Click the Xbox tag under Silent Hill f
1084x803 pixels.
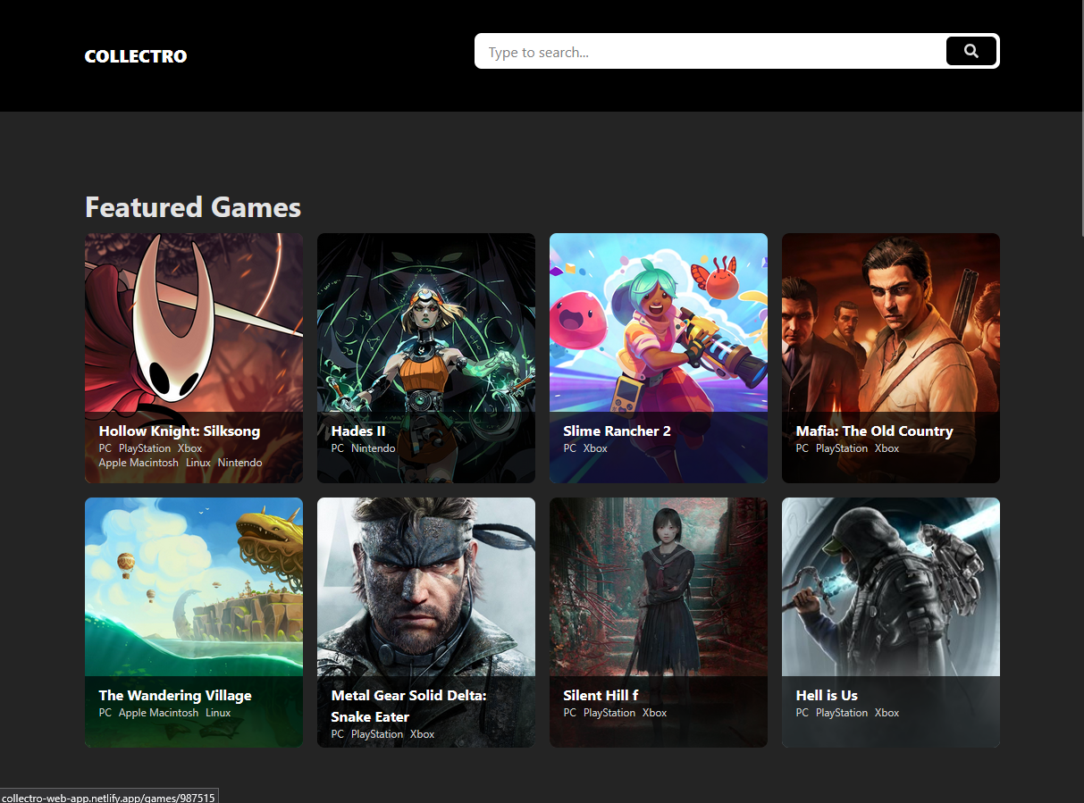coord(654,713)
